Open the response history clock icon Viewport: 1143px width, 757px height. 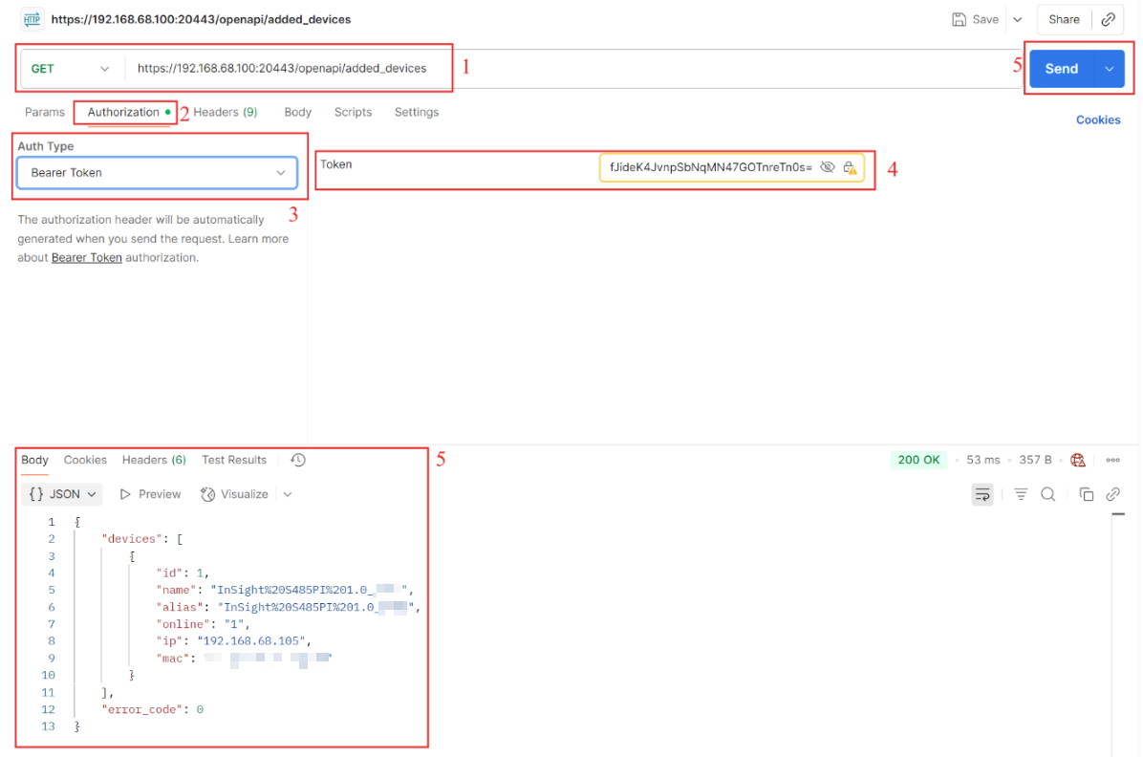click(x=297, y=460)
